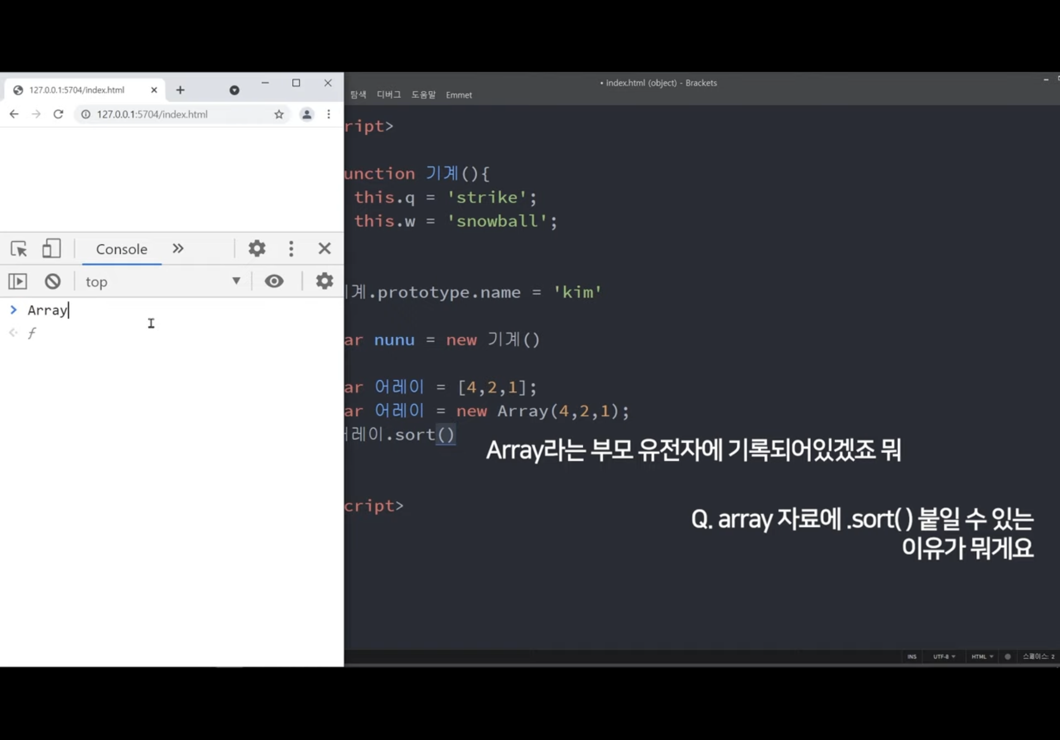Clear the console with the ban icon
This screenshot has width=1060, height=740.
[53, 281]
